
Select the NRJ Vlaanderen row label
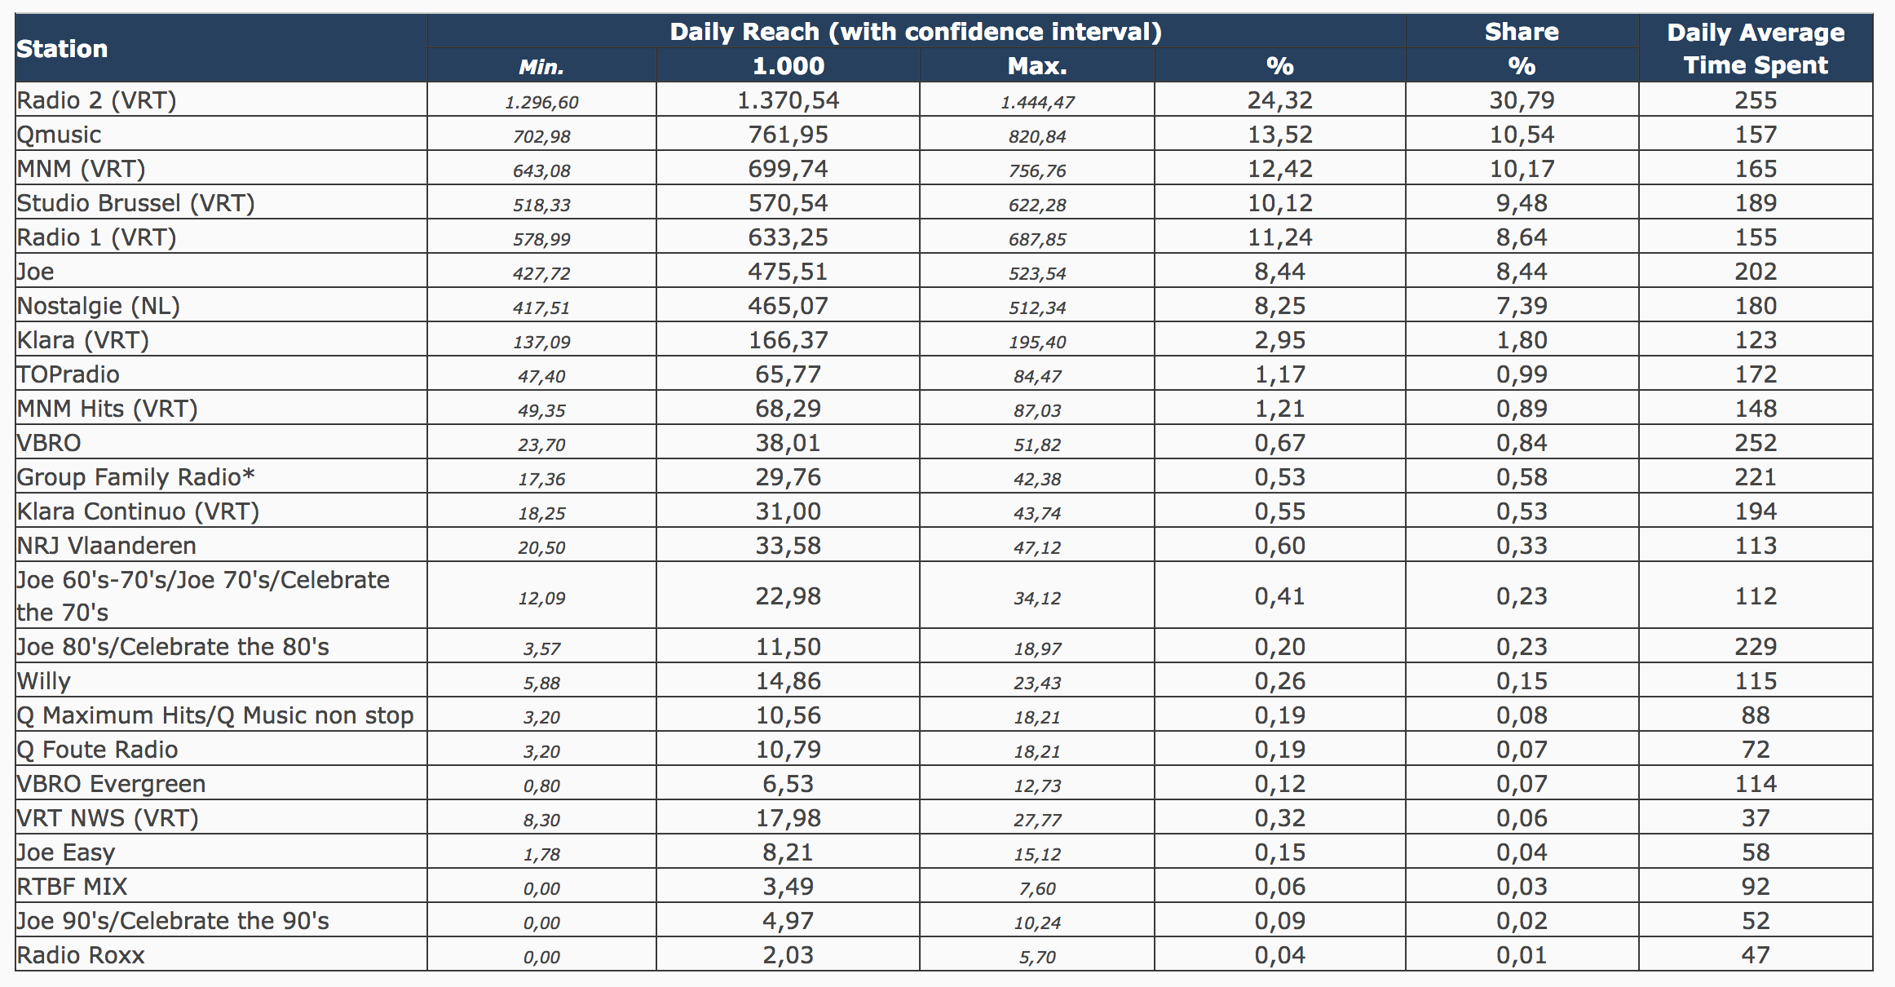pos(107,546)
